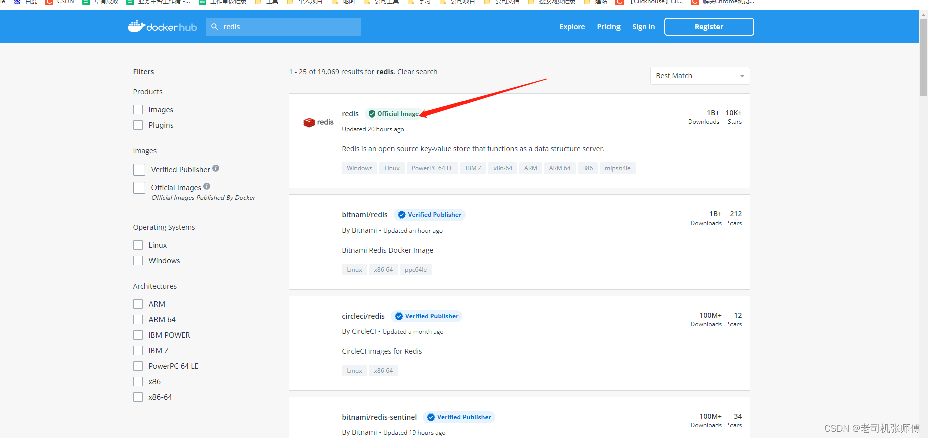Check the ARM architecture filter

(138, 304)
